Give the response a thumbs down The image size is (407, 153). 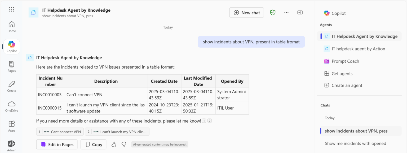click(x=124, y=144)
